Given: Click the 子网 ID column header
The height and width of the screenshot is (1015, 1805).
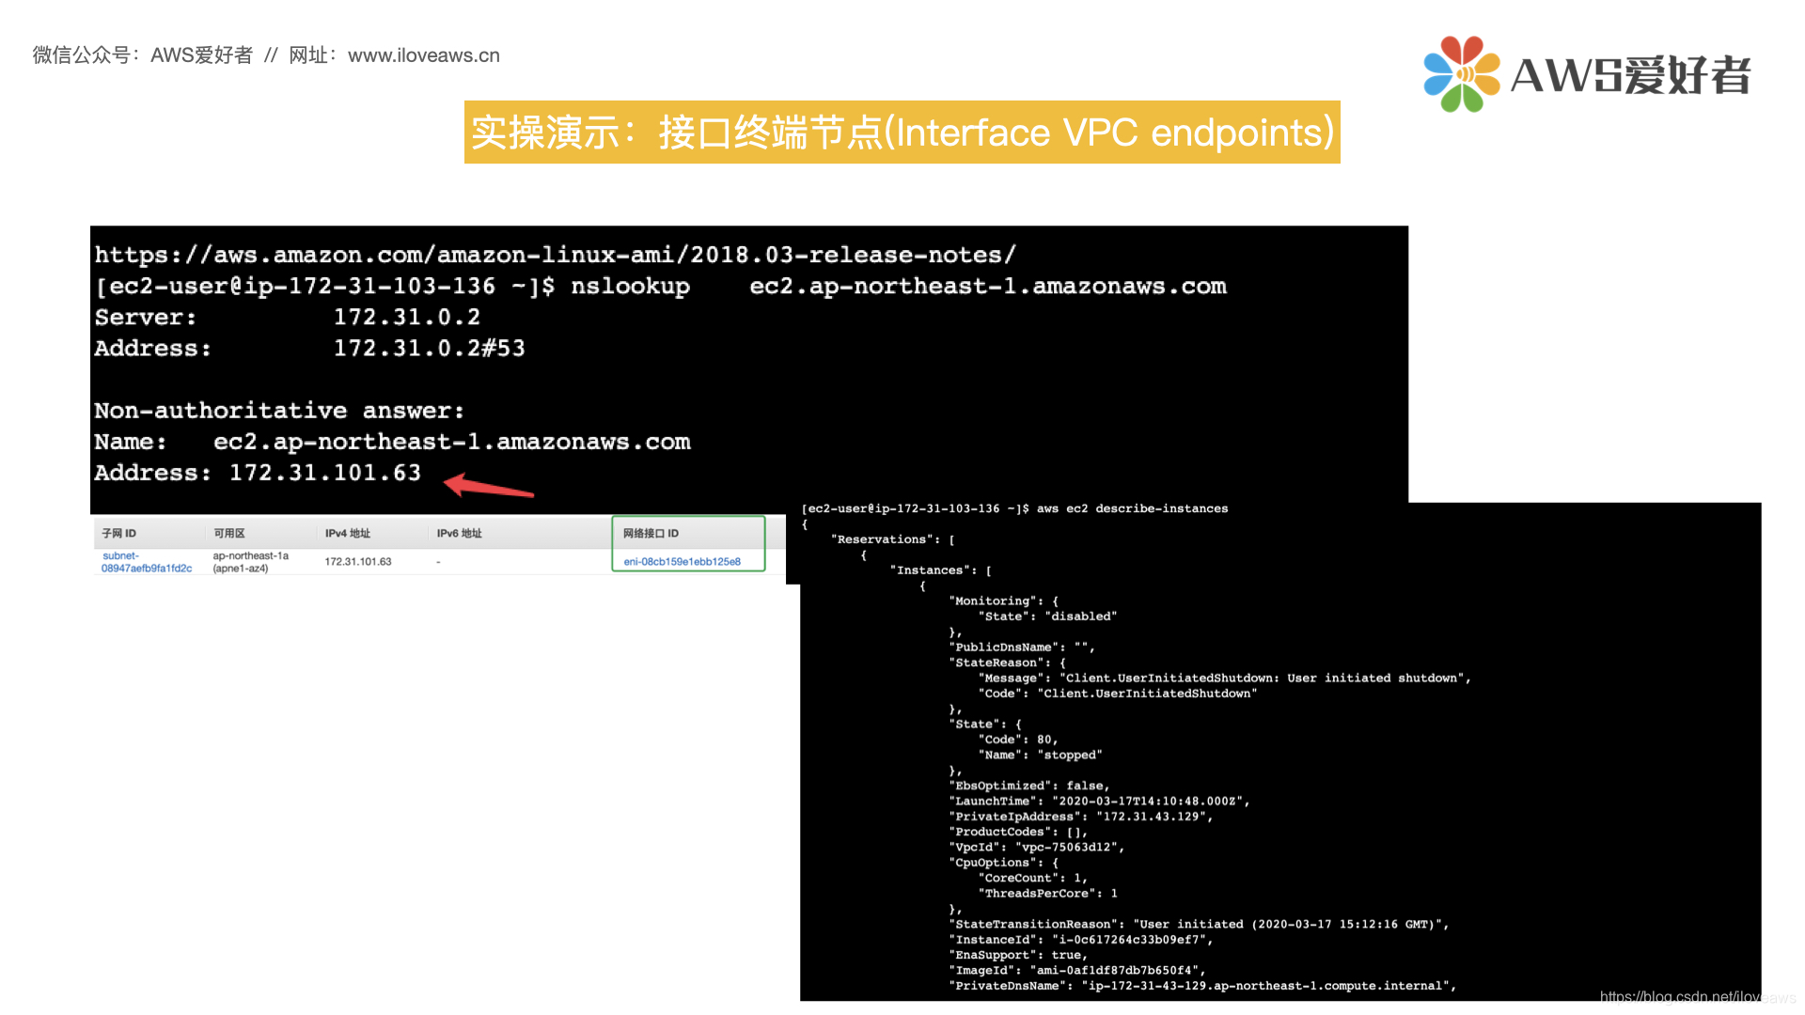Looking at the screenshot, I should click(119, 533).
